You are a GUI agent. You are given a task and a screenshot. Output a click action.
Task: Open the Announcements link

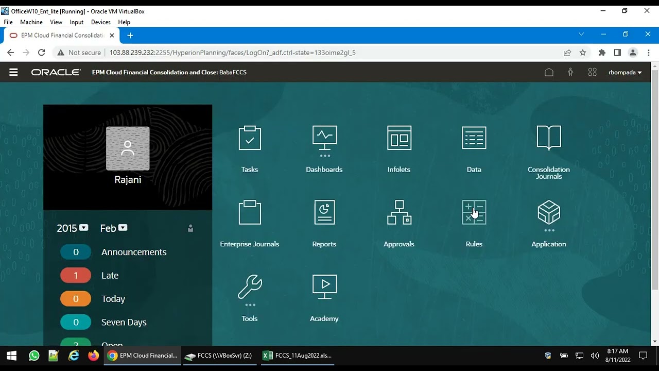(134, 252)
